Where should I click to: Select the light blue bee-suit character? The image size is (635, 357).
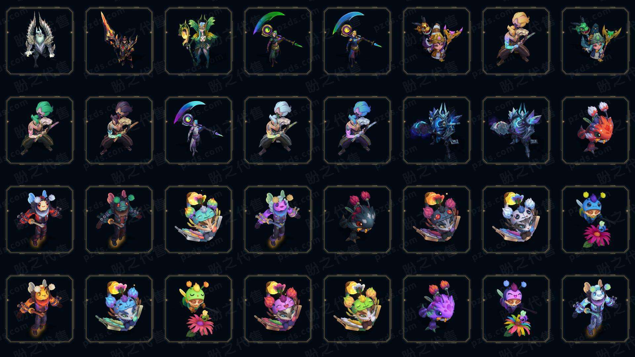tap(595, 309)
